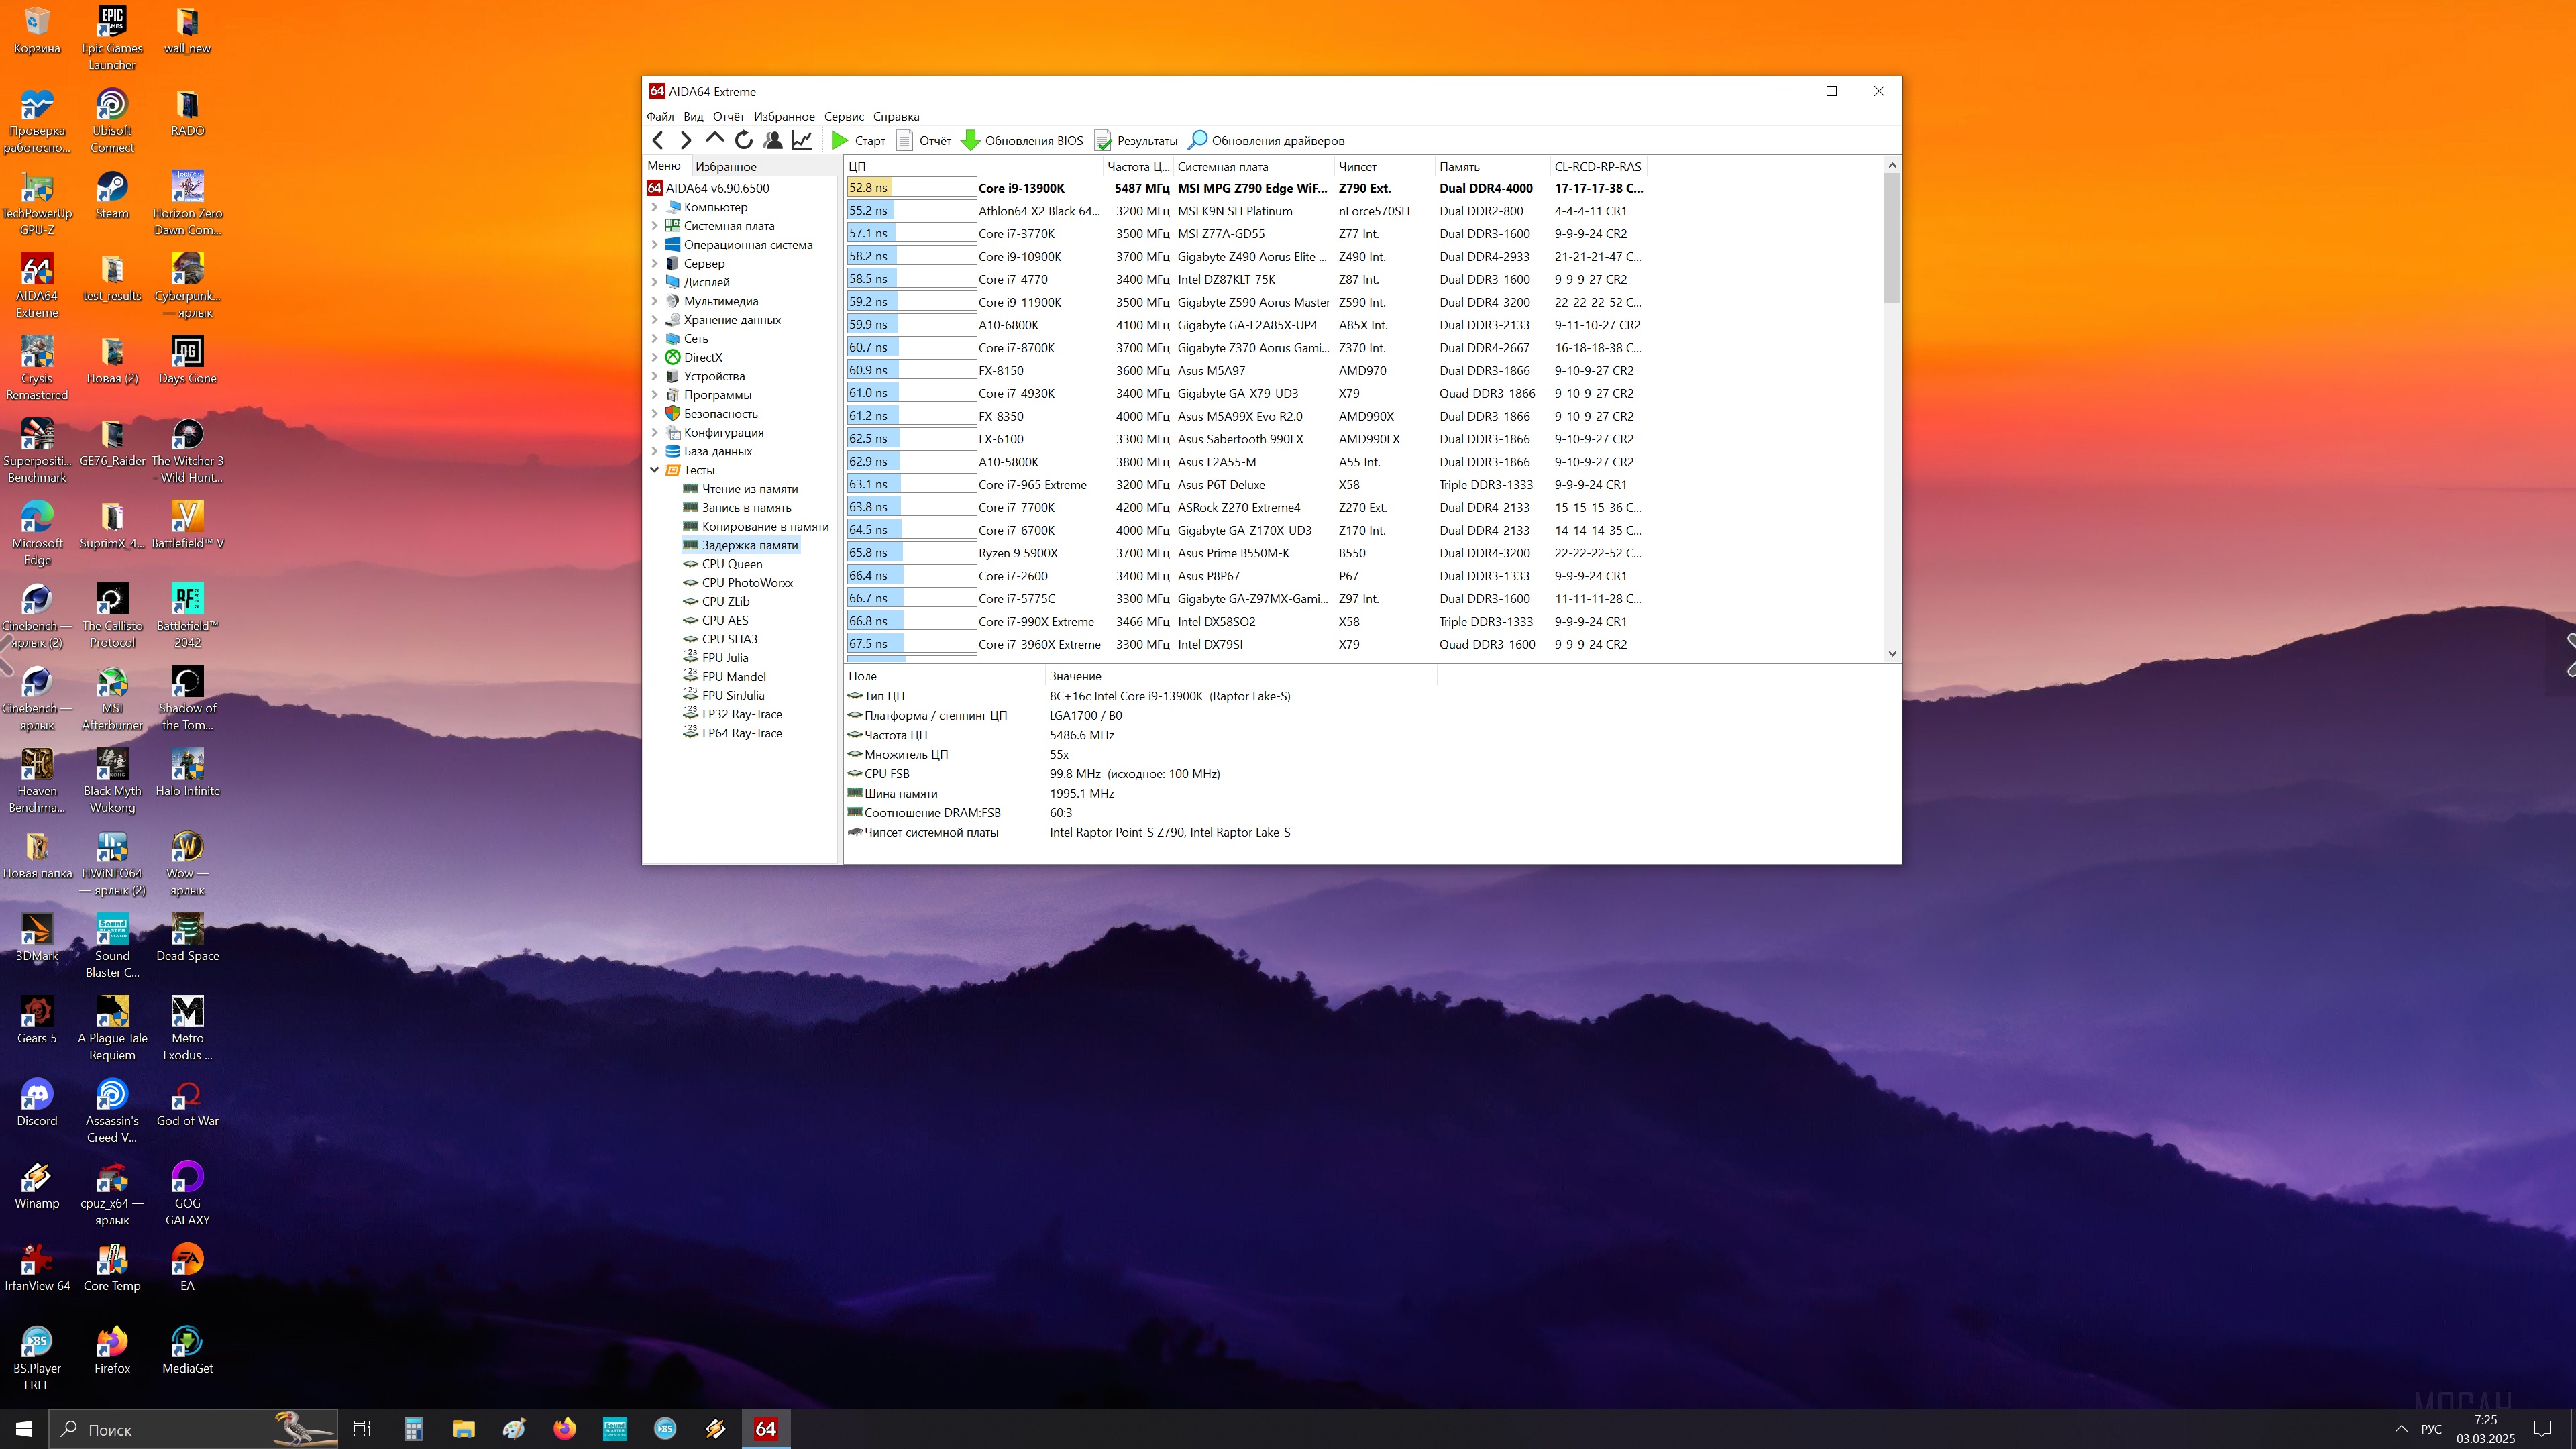Image resolution: width=2576 pixels, height=1449 pixels.
Task: Open the Сервис menu
Action: pyautogui.click(x=843, y=117)
